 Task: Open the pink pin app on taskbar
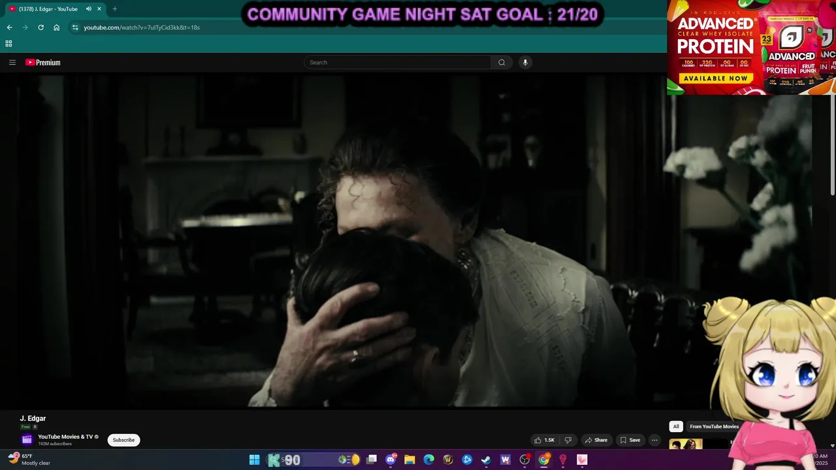tap(562, 460)
